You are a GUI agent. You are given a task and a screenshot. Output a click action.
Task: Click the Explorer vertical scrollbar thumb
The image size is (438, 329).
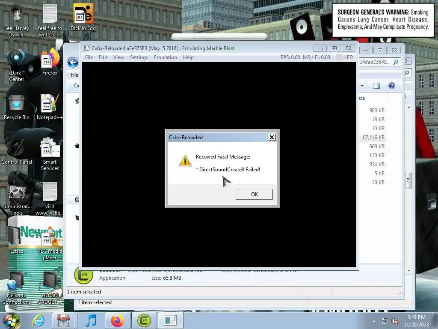tap(409, 180)
